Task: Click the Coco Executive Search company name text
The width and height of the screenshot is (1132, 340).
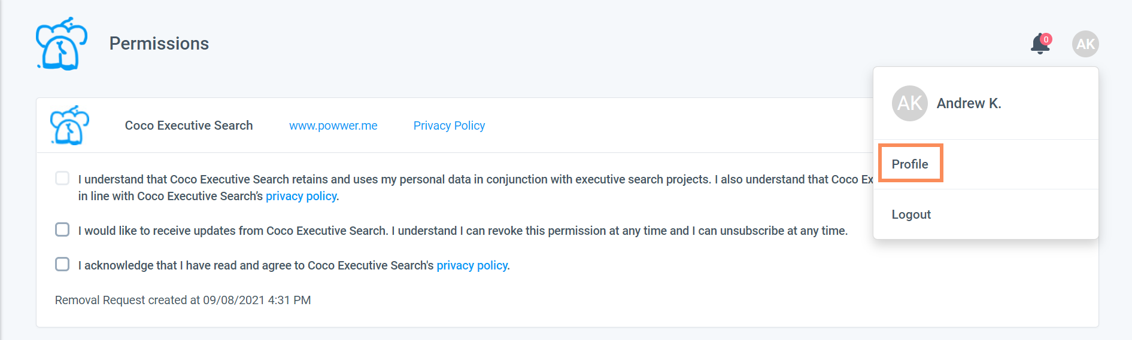Action: click(189, 125)
